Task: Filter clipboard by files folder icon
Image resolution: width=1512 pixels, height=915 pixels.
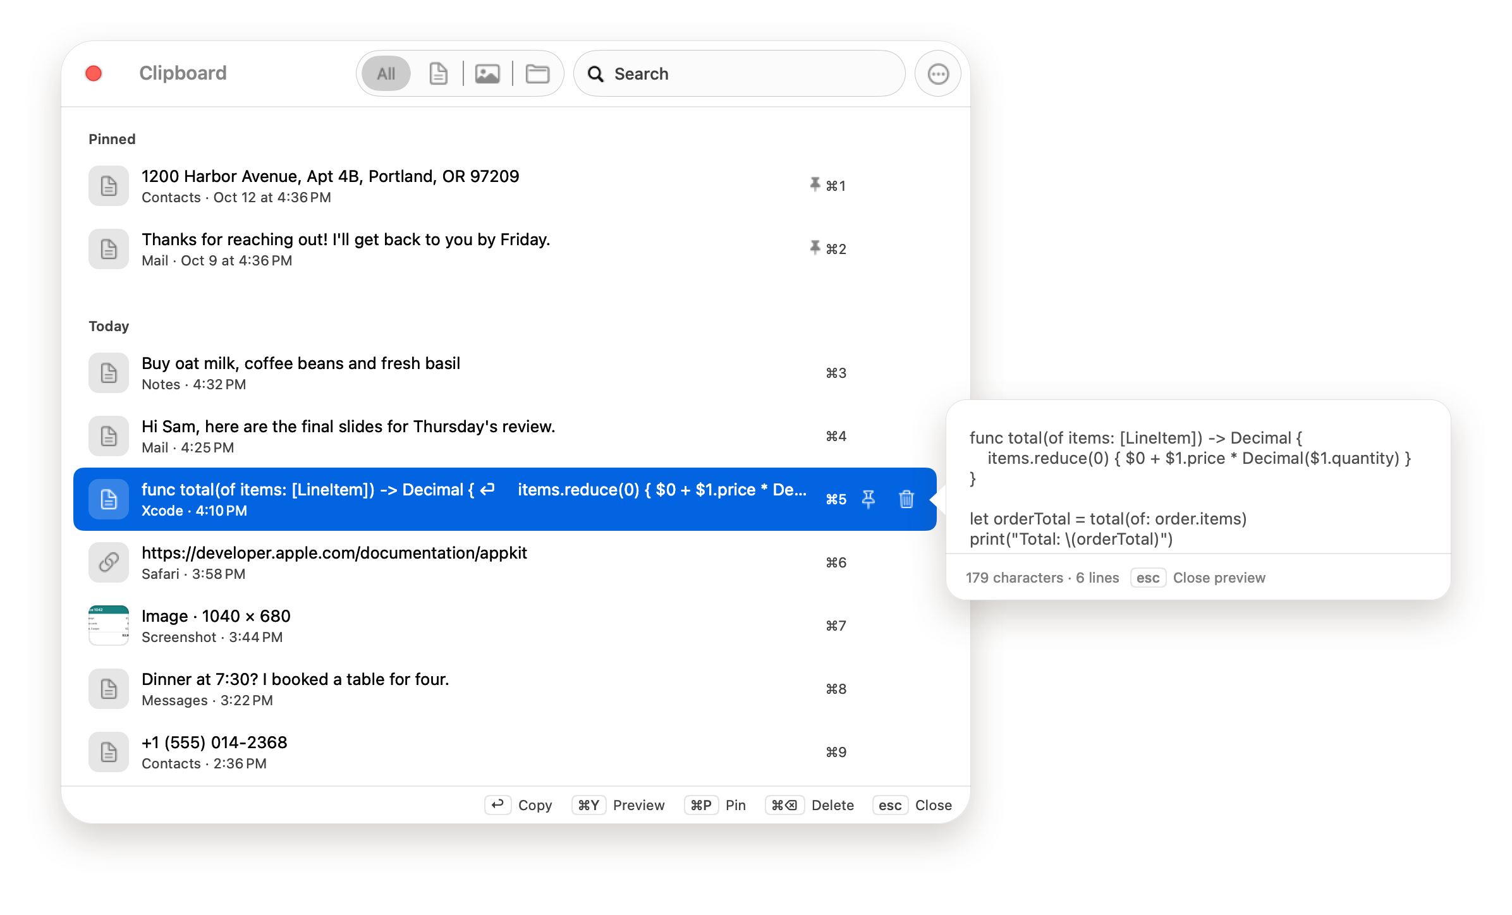Action: 537,74
